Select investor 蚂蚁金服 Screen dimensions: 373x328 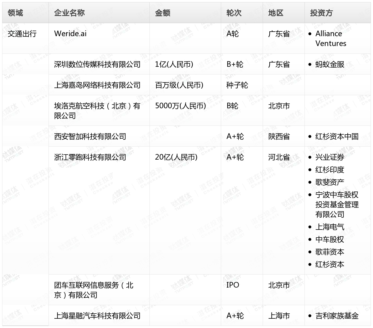330,64
